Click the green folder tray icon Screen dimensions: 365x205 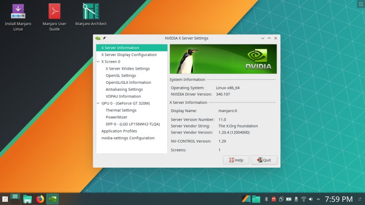[x=256, y=199]
